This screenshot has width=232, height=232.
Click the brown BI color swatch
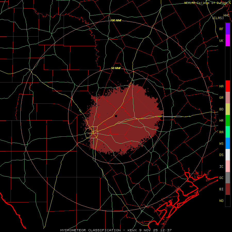228,189
